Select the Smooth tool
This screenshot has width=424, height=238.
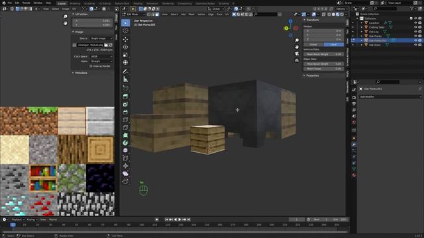tap(125, 150)
